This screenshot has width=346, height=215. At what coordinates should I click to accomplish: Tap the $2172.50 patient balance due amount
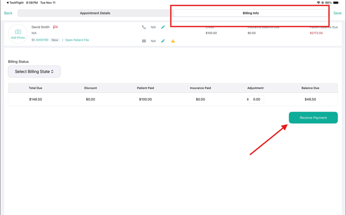pos(316,33)
